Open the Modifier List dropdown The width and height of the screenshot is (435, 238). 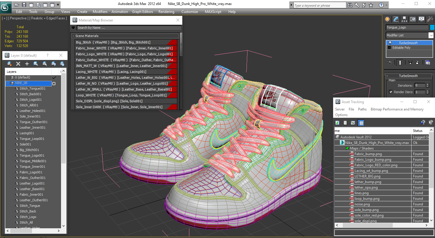click(x=431, y=35)
